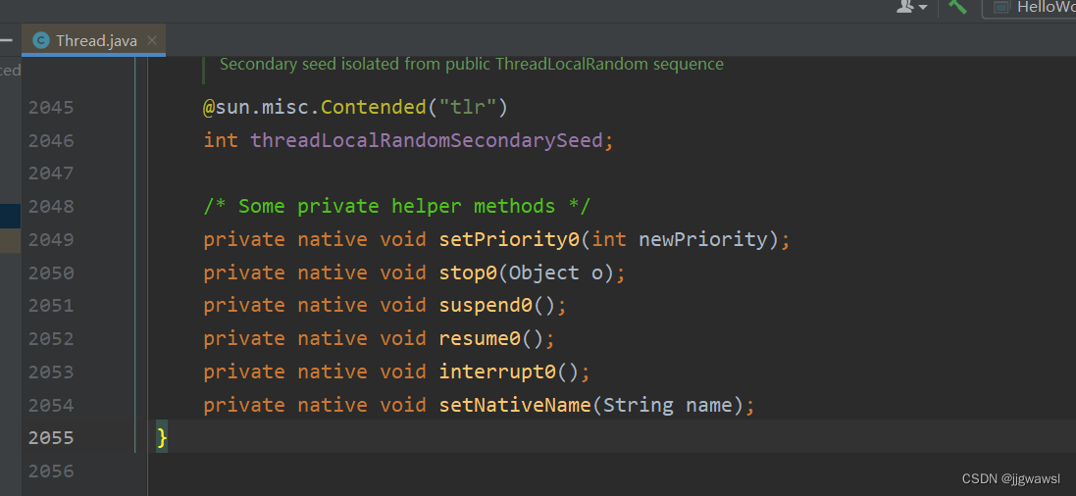The width and height of the screenshot is (1076, 496).
Task: Click the newPriority parameter
Action: tap(702, 239)
